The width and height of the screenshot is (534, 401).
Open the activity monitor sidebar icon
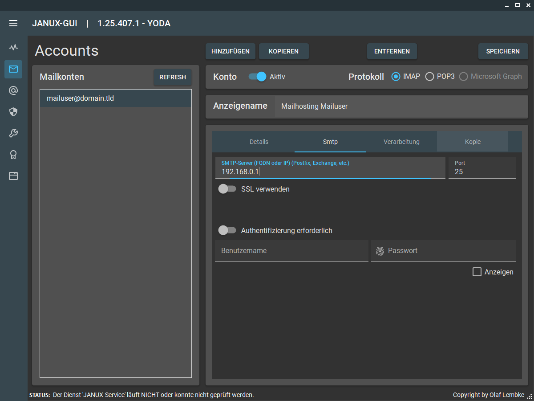point(13,47)
